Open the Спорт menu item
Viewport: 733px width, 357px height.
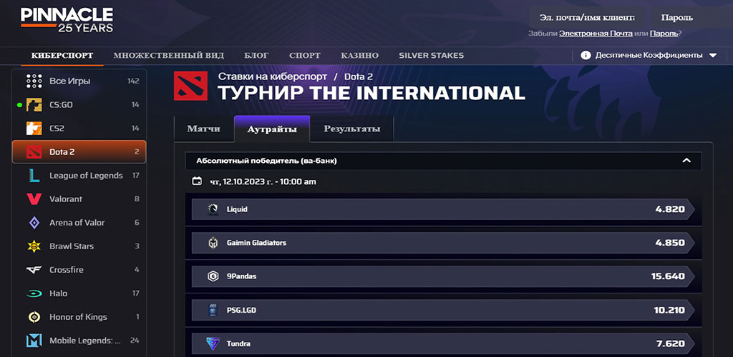click(x=305, y=56)
